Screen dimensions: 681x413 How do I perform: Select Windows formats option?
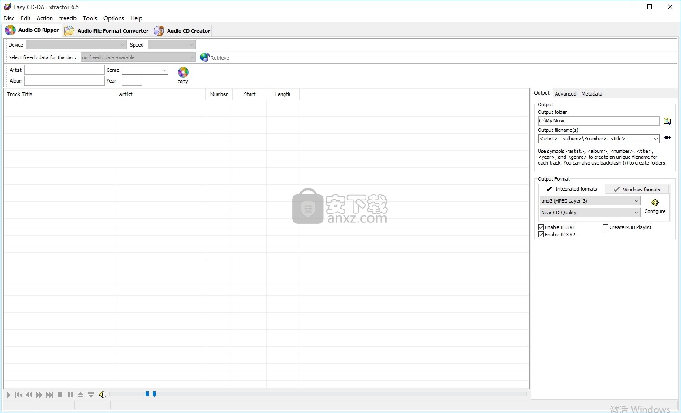[637, 190]
